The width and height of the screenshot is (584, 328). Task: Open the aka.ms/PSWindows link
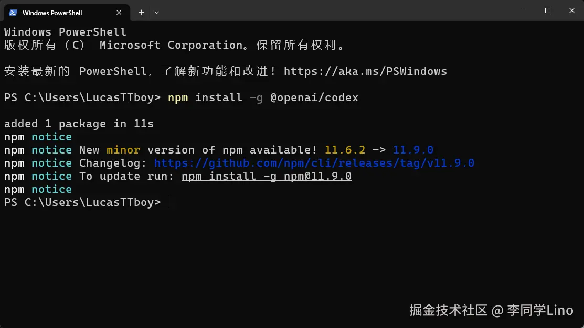pos(365,71)
